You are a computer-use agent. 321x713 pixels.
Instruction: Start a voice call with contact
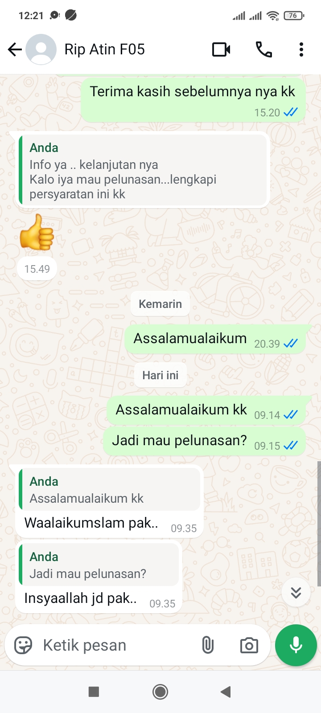click(264, 49)
